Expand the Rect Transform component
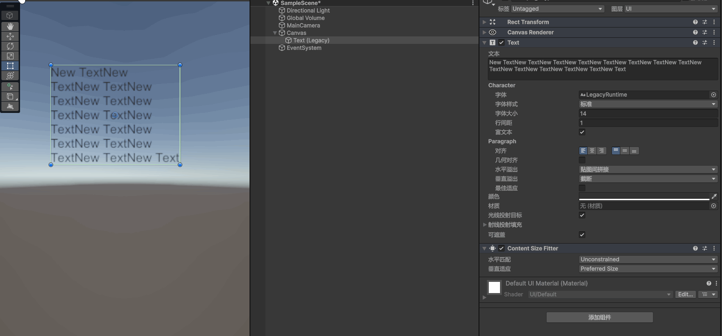The height and width of the screenshot is (336, 722). coord(484,22)
